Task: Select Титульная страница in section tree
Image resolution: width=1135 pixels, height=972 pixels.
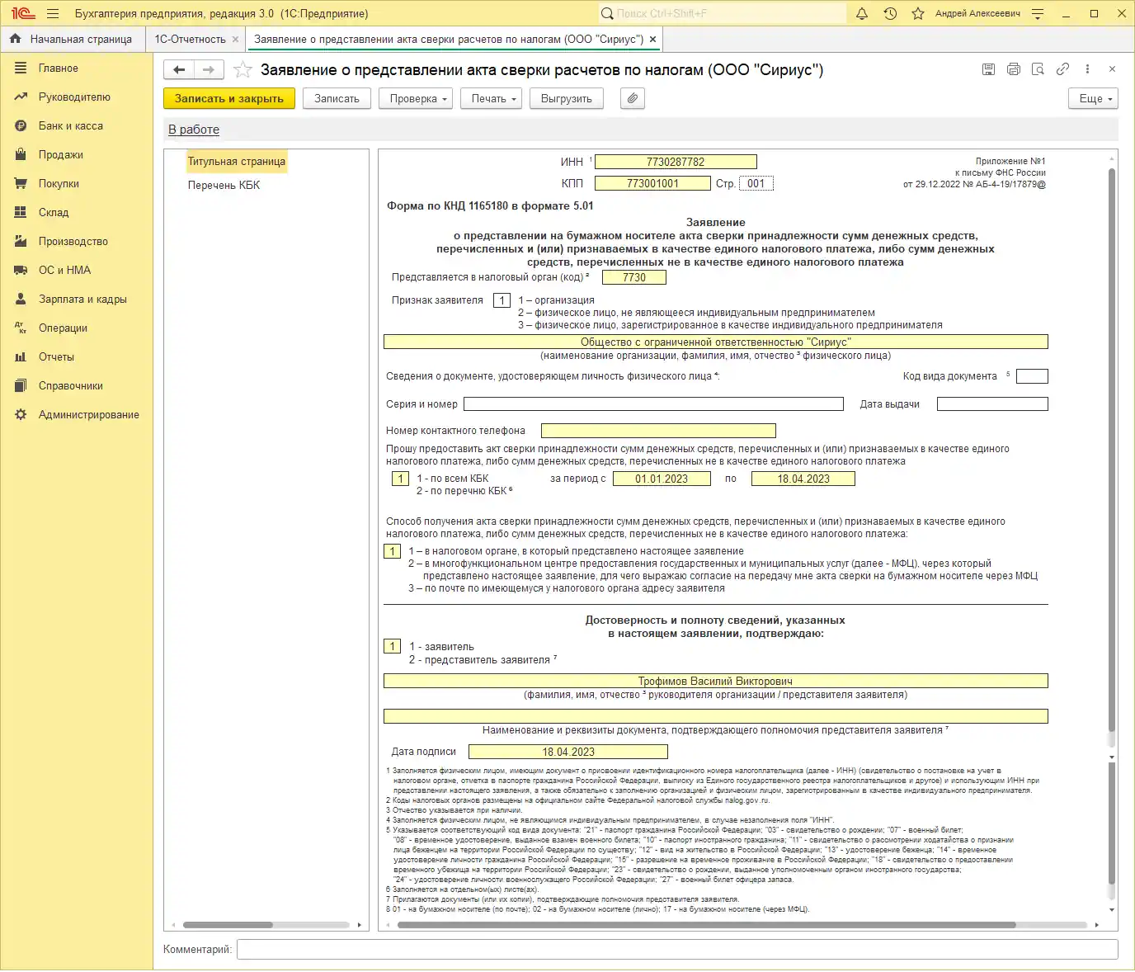Action: tap(236, 162)
